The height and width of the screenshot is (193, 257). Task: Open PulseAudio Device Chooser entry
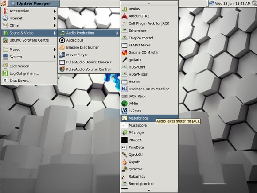[x=89, y=62]
